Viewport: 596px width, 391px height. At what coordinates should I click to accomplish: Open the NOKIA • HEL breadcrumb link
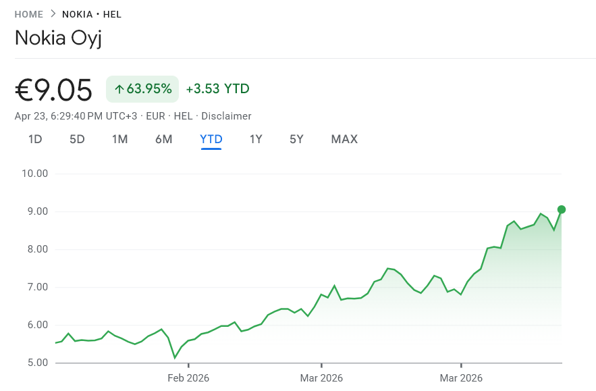91,14
